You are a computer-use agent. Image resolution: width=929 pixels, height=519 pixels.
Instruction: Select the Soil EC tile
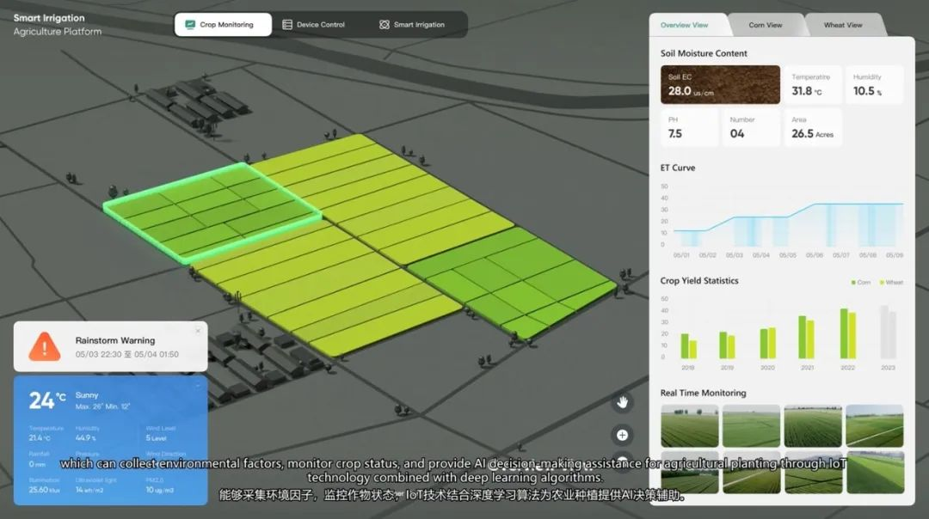720,85
